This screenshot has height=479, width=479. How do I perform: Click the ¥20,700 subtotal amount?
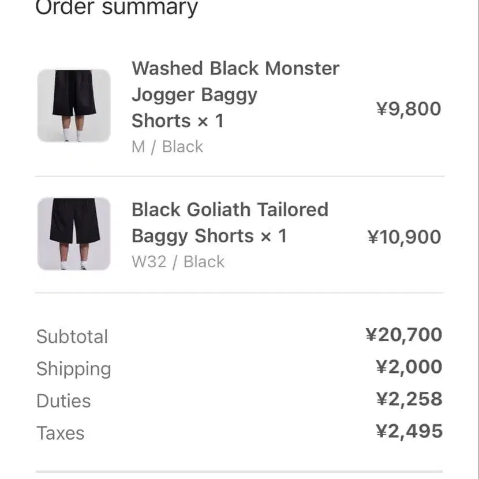pyautogui.click(x=404, y=335)
